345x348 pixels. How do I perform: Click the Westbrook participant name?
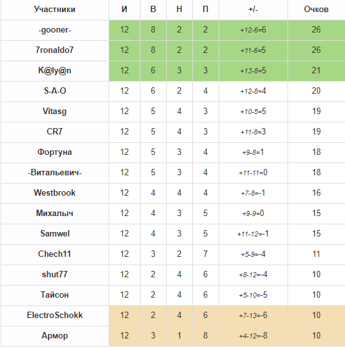[55, 193]
